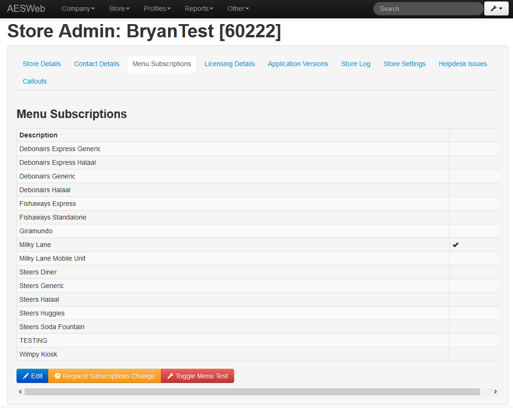Click the Debonairs Halaal entry
Screen dimensions: 513x408
click(x=45, y=190)
